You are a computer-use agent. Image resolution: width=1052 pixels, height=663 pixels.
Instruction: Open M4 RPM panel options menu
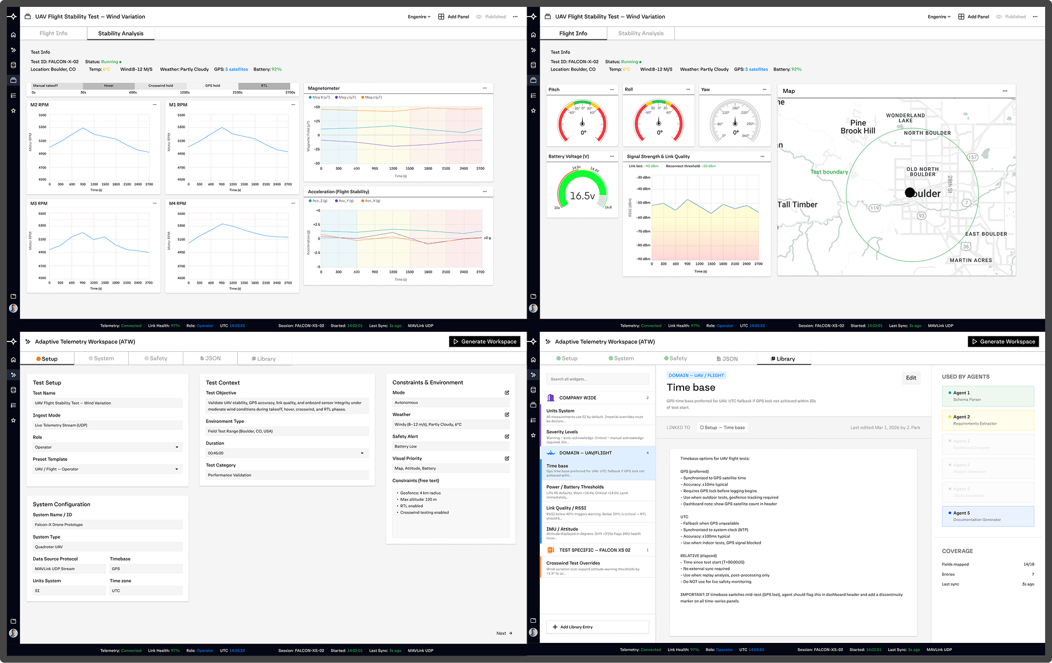click(293, 203)
